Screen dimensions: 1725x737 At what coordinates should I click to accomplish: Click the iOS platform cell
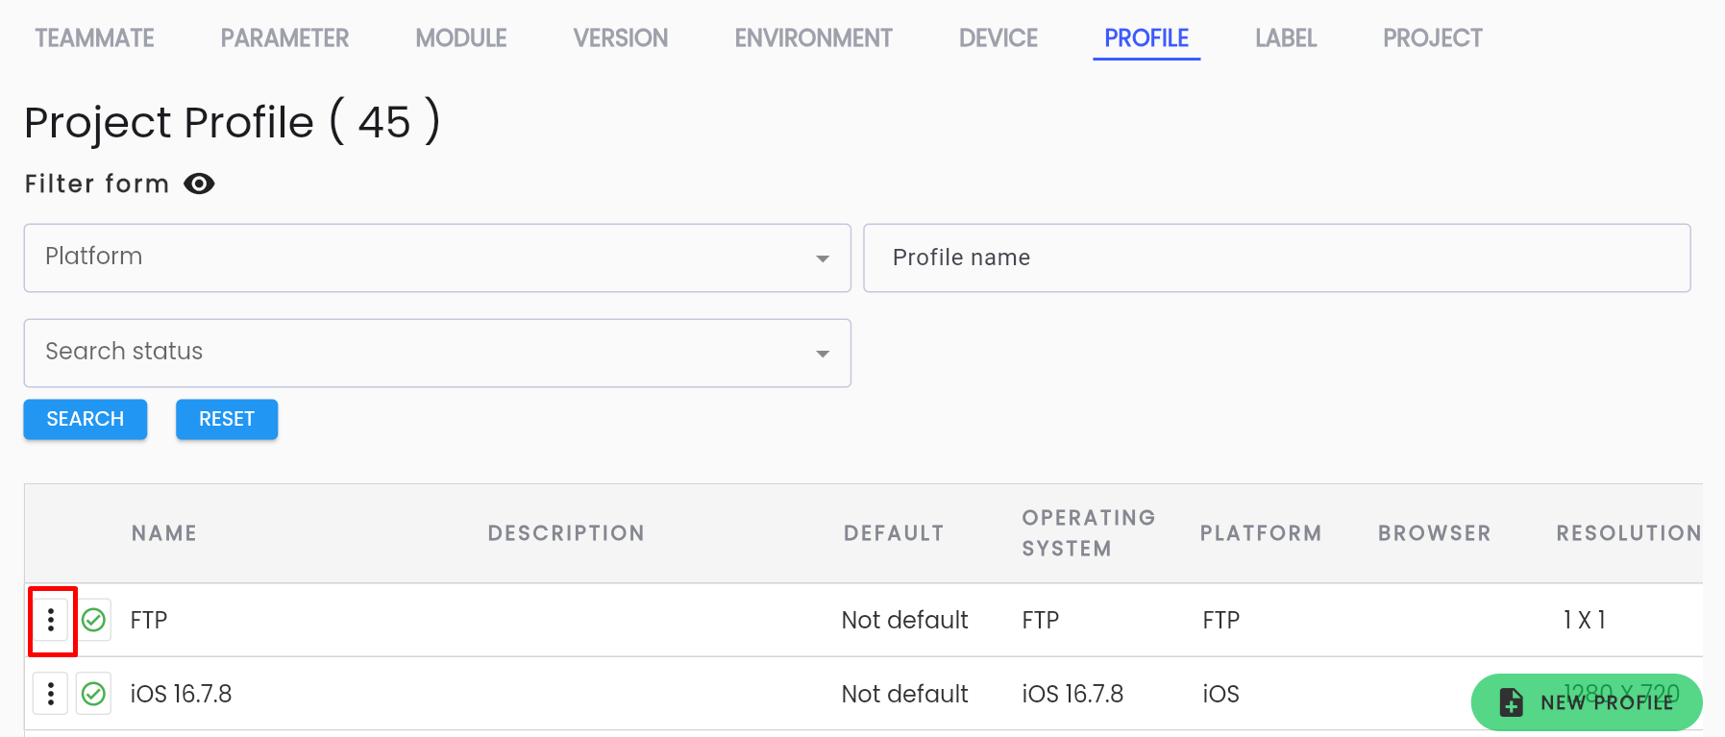1220,694
